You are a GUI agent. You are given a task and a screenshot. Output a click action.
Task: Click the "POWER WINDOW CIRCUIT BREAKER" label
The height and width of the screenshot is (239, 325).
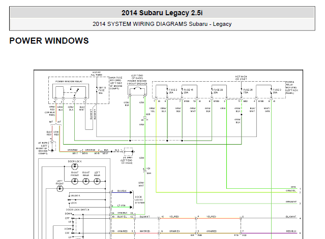pyautogui.click(x=137, y=82)
